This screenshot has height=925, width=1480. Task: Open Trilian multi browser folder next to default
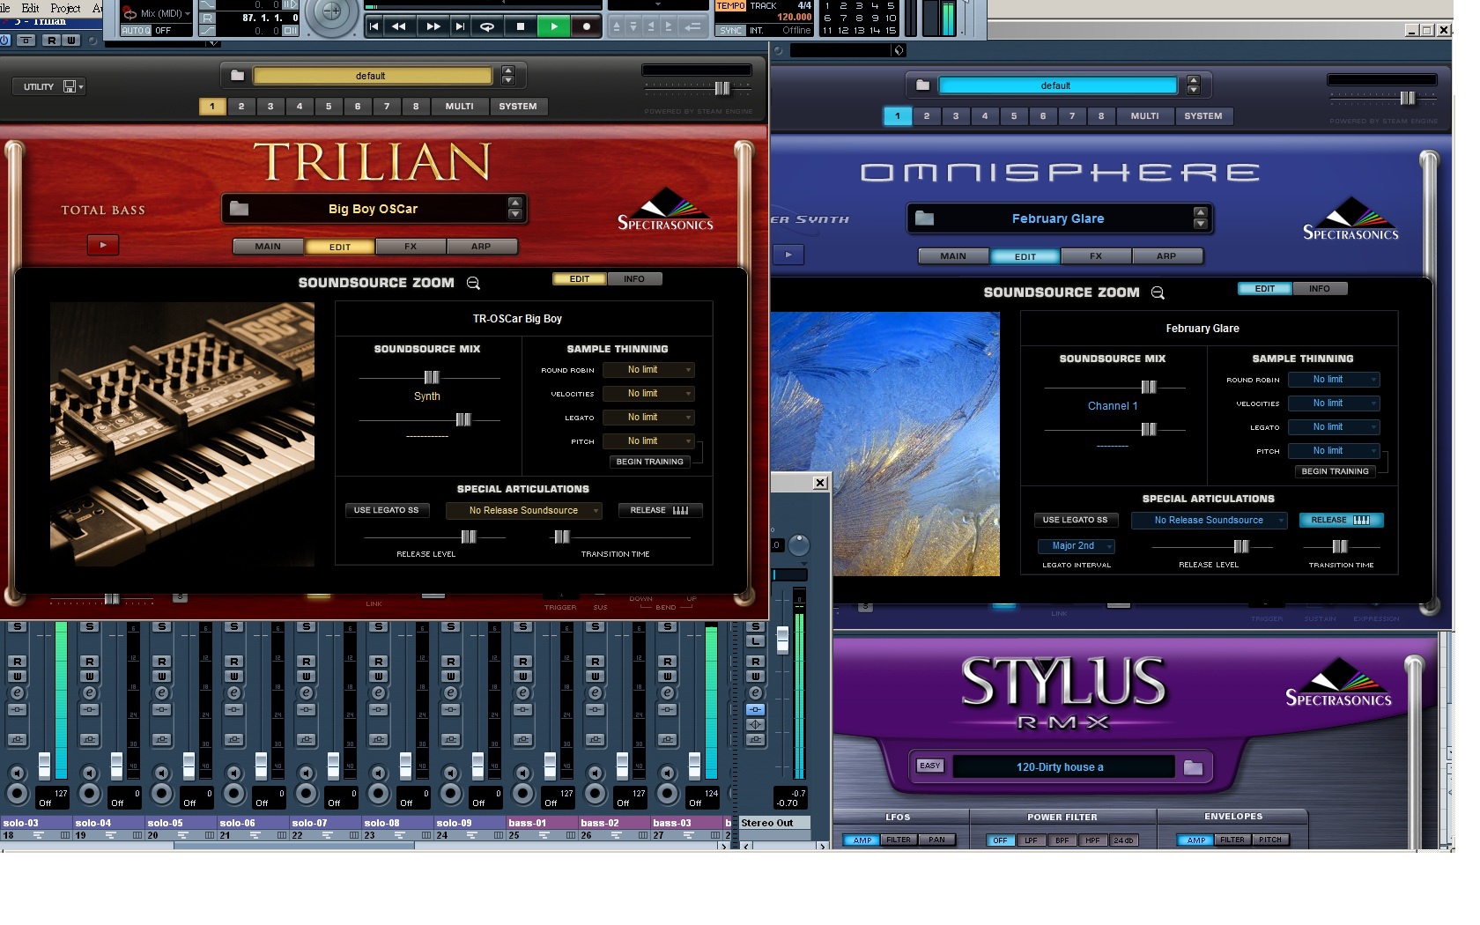click(237, 76)
